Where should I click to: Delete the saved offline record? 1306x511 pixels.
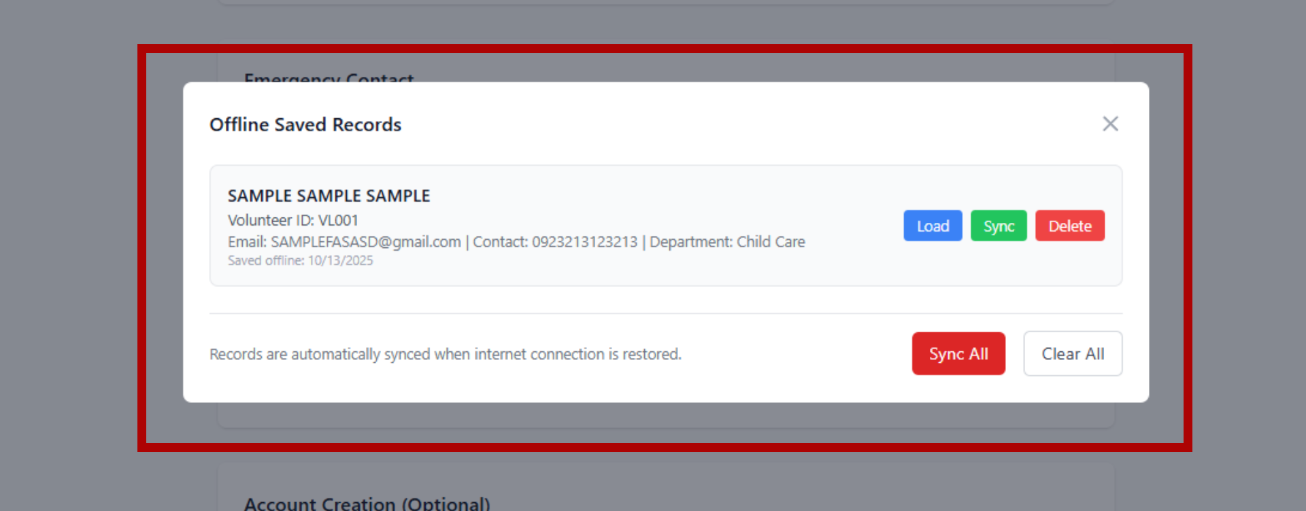coord(1069,226)
